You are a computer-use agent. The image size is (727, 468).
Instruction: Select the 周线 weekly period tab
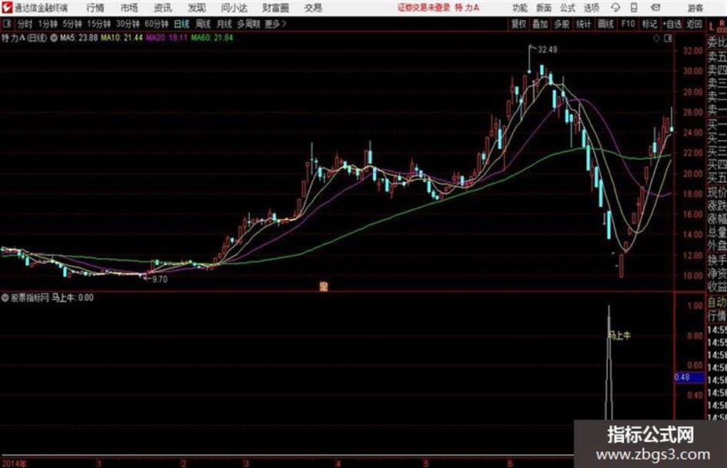coord(203,24)
